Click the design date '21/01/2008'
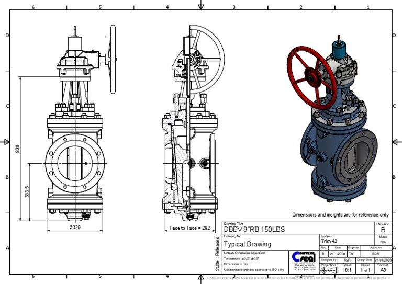 click(x=383, y=260)
